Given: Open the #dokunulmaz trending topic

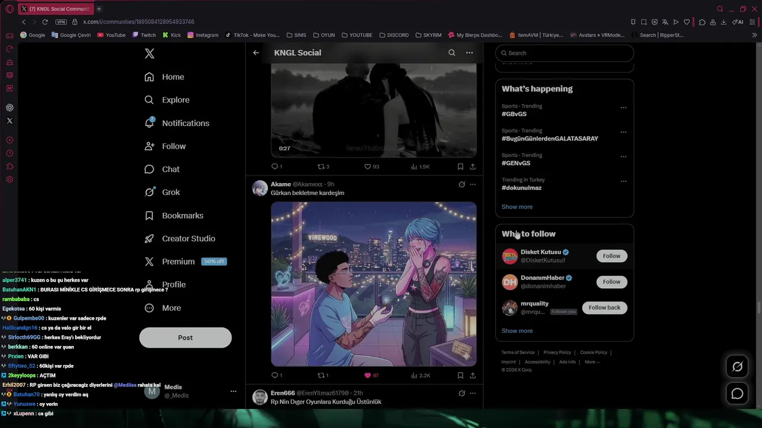Looking at the screenshot, I should (521, 188).
